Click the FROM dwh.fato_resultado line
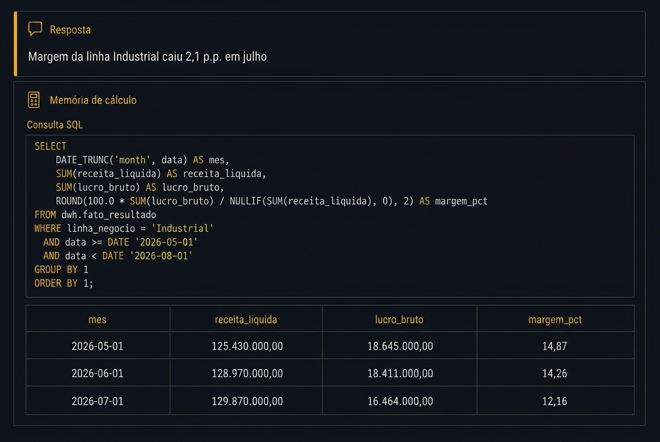 coord(95,215)
